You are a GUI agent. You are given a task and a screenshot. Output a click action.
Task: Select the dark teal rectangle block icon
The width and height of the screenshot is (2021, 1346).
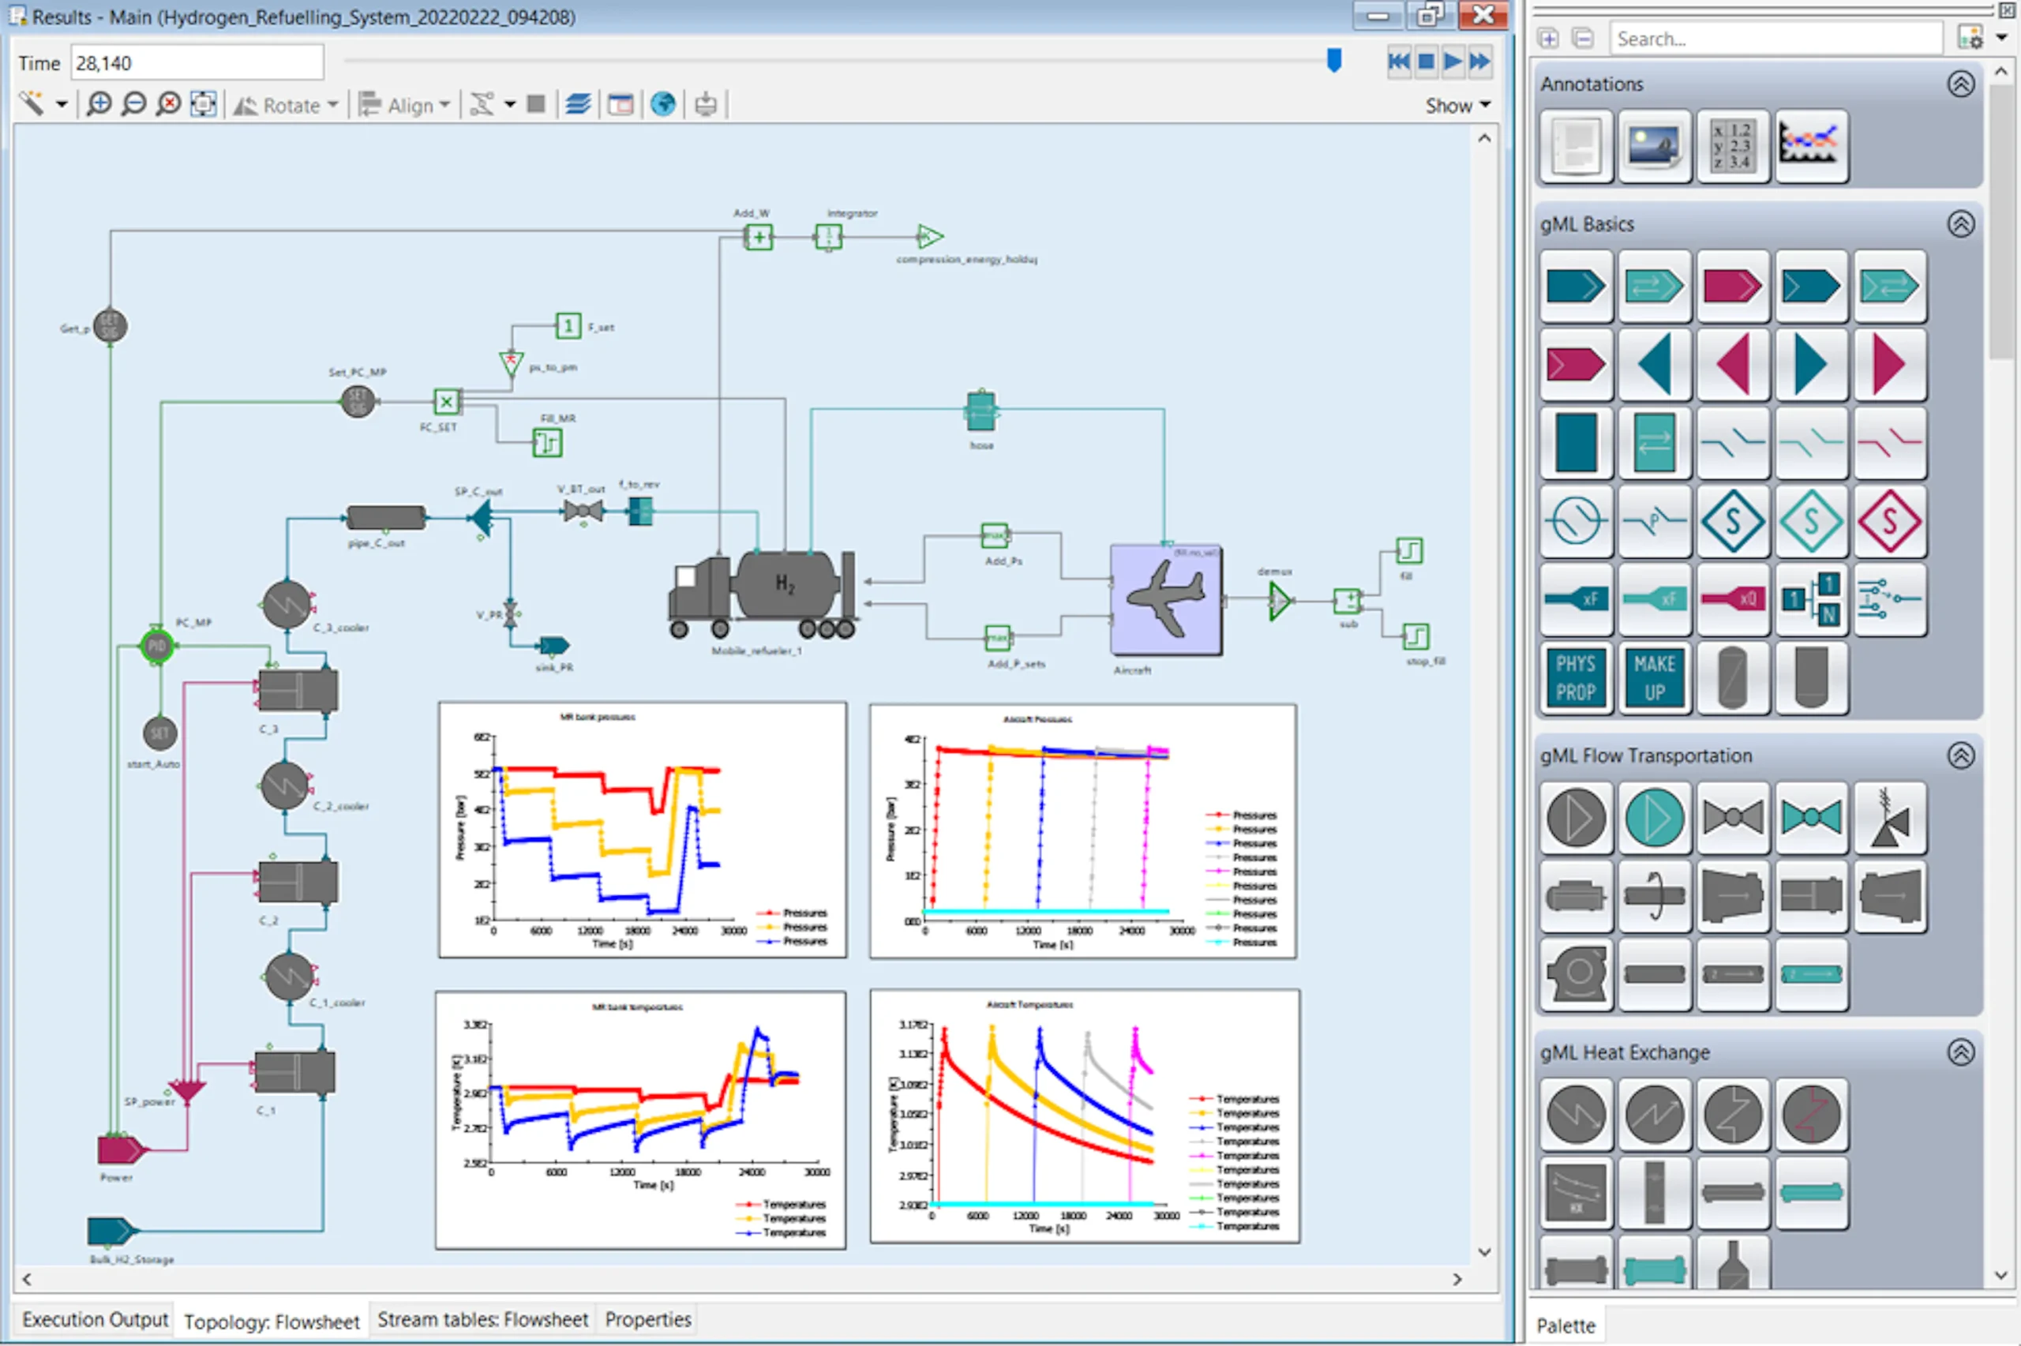click(x=1577, y=443)
